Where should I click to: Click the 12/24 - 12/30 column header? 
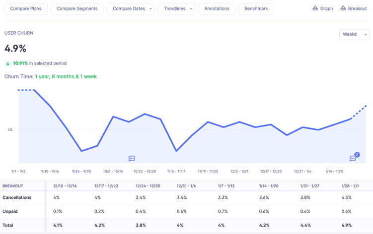coord(148,186)
